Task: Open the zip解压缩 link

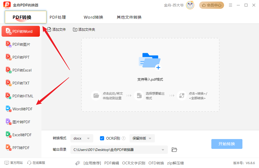Action: (175, 163)
